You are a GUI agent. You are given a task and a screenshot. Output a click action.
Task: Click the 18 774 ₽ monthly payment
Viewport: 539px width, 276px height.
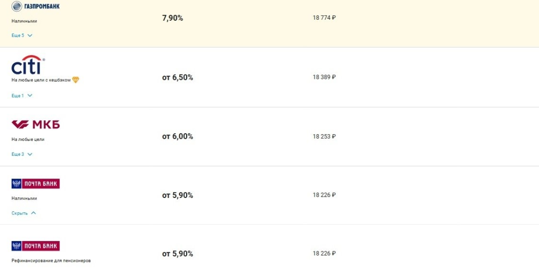324,18
